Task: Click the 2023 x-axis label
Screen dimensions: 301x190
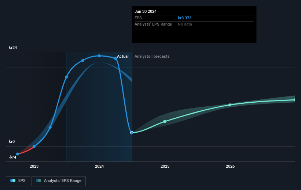Action: (x=34, y=166)
